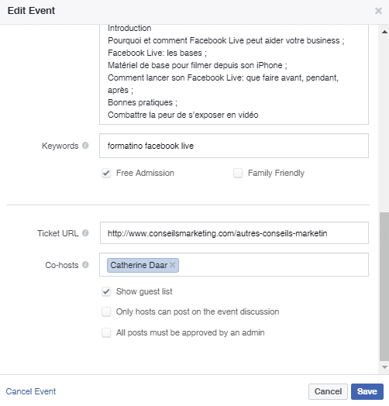Open the Cancel Event link

[31, 391]
